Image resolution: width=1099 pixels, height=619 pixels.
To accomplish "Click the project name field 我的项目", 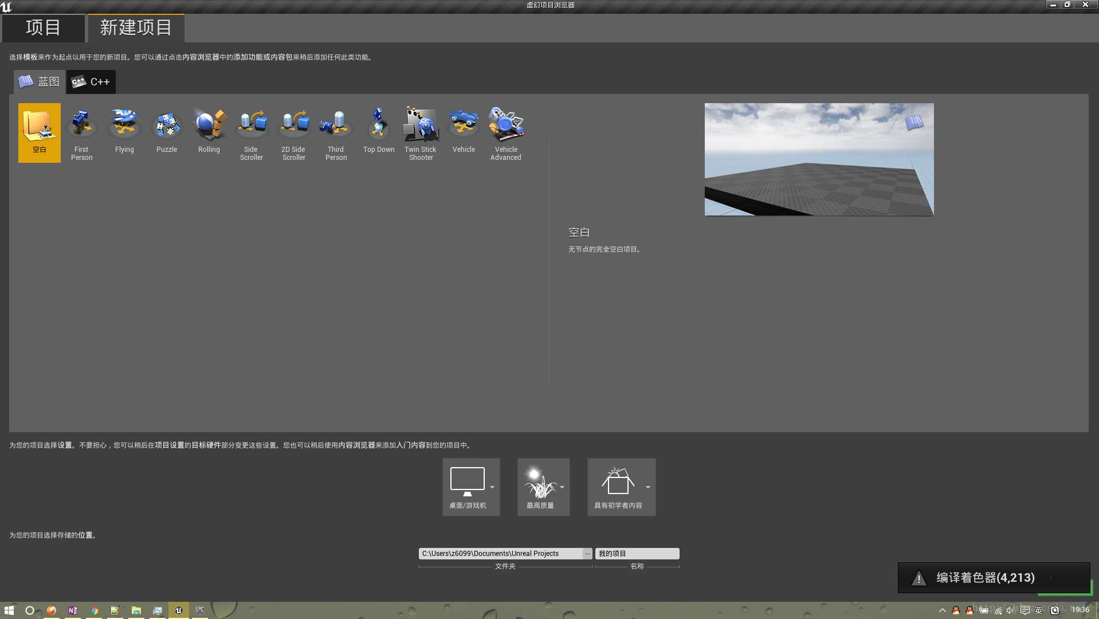I will coord(637,554).
